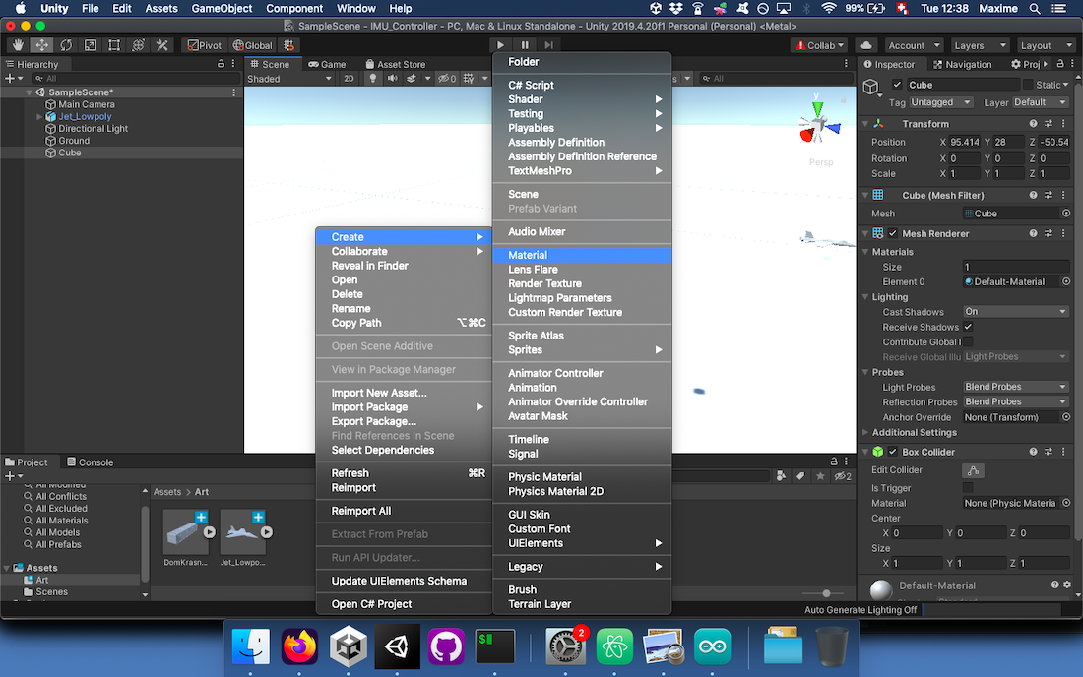Expand Additional Settings section
This screenshot has width=1083, height=677.
coord(865,433)
